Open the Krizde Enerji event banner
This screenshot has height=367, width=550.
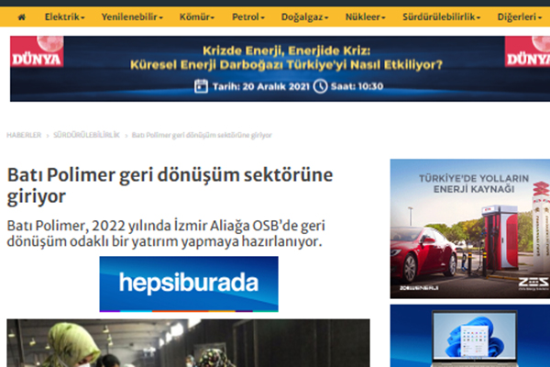280,69
